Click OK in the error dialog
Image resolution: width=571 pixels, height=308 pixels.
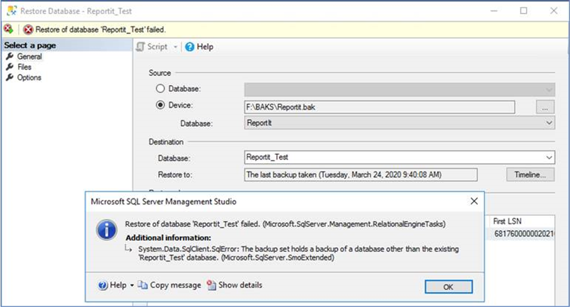pyautogui.click(x=448, y=287)
